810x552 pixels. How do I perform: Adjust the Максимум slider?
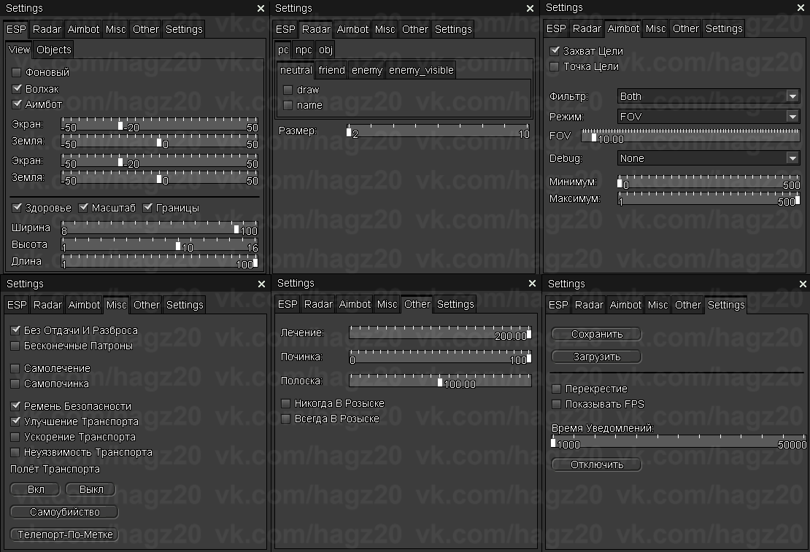[709, 199]
